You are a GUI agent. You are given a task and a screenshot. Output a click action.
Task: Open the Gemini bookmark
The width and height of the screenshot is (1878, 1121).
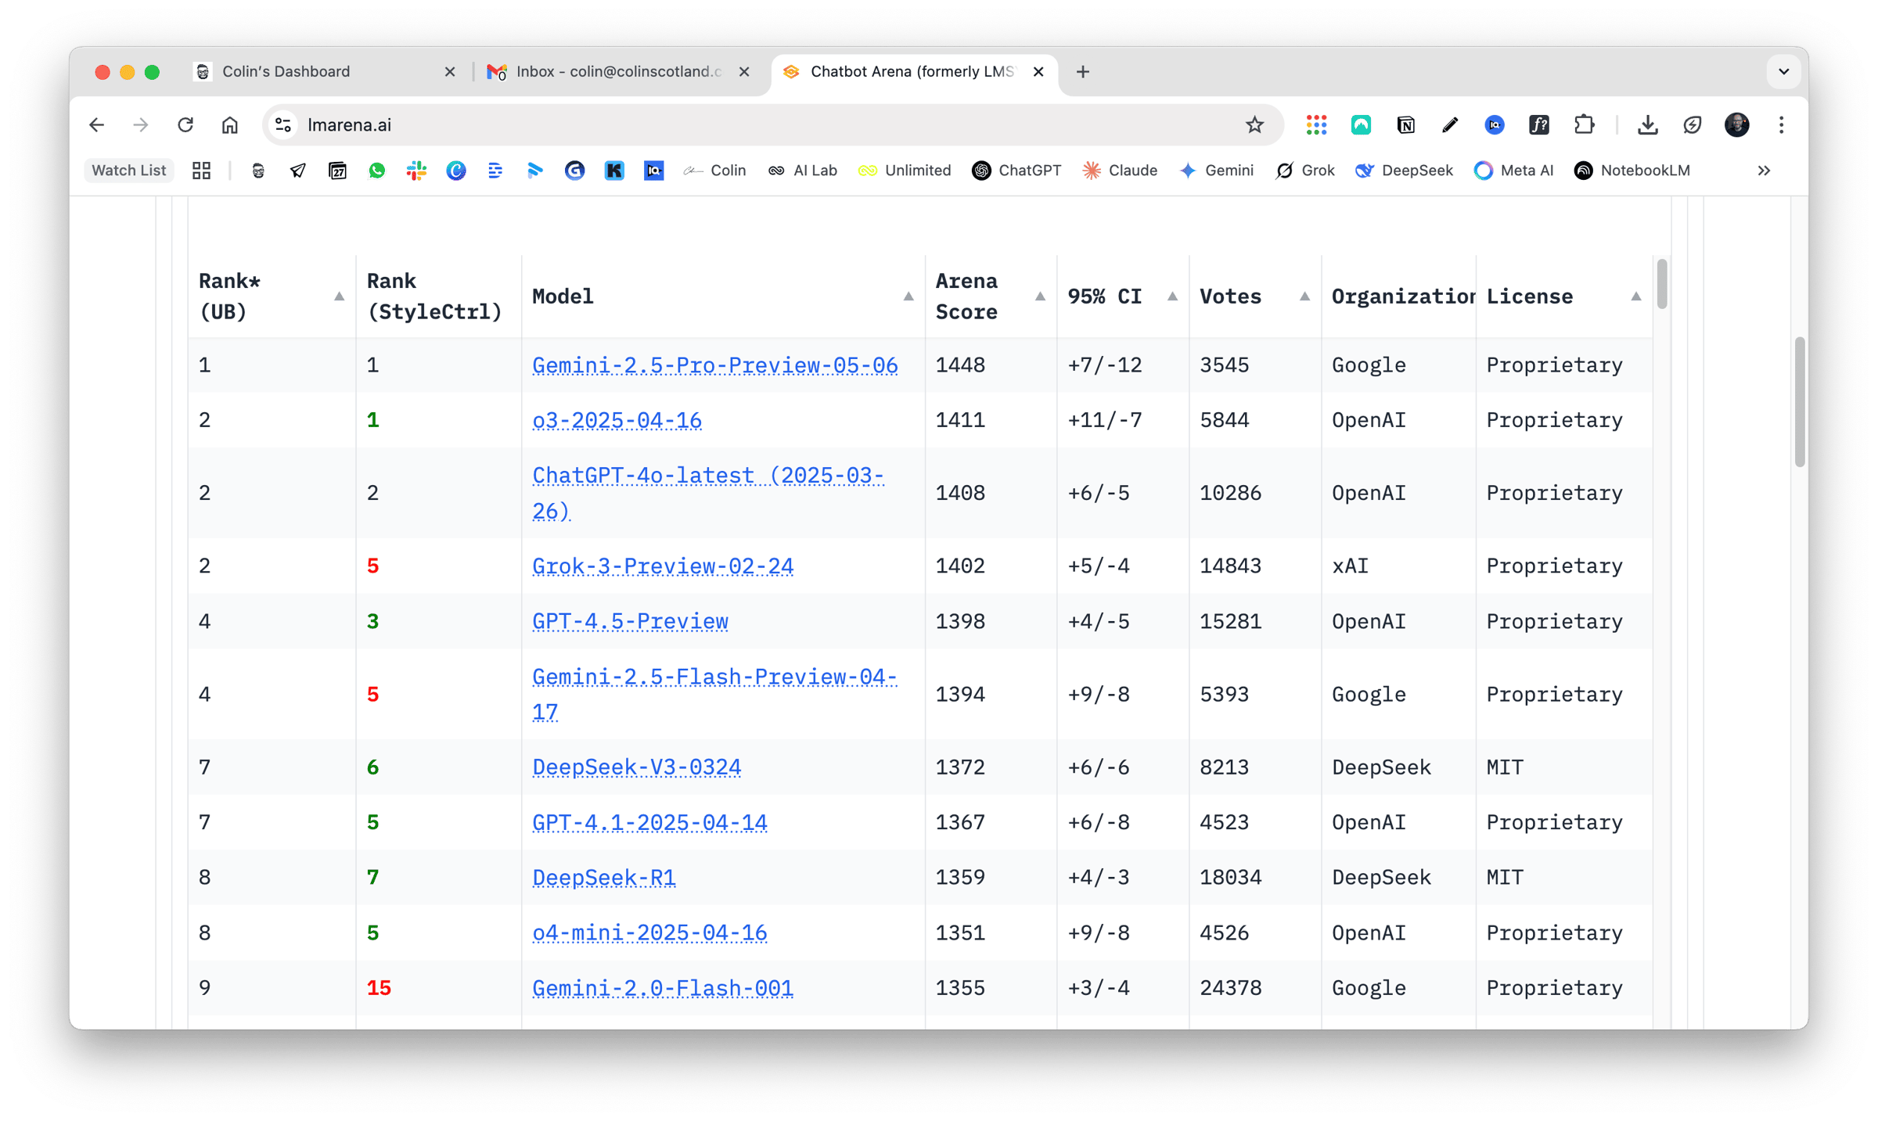click(x=1217, y=171)
